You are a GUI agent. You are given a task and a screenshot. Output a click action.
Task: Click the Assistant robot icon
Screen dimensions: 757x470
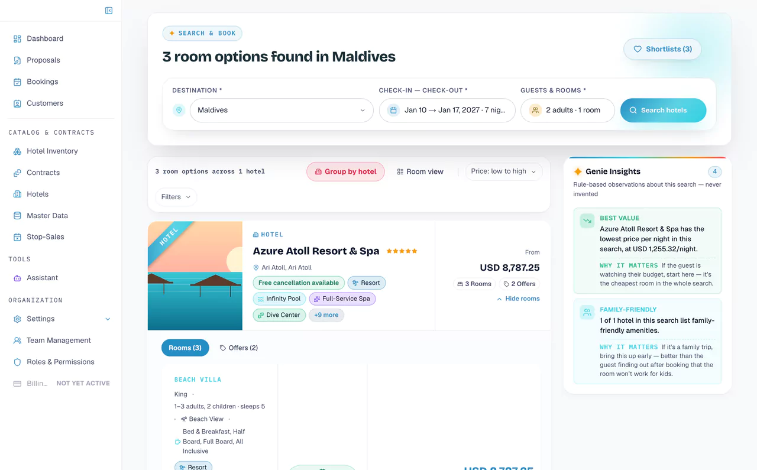pyautogui.click(x=17, y=278)
